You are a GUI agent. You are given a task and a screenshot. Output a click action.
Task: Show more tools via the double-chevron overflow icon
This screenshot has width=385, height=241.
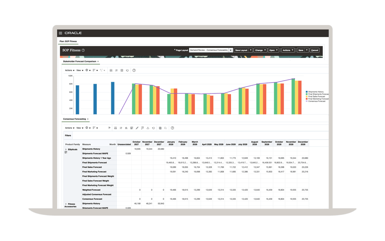coord(109,128)
